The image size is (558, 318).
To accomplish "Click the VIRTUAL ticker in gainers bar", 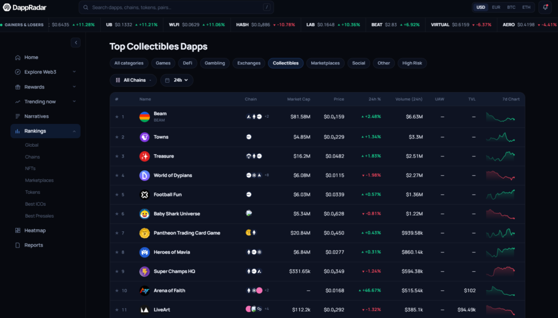I will pyautogui.click(x=461, y=25).
